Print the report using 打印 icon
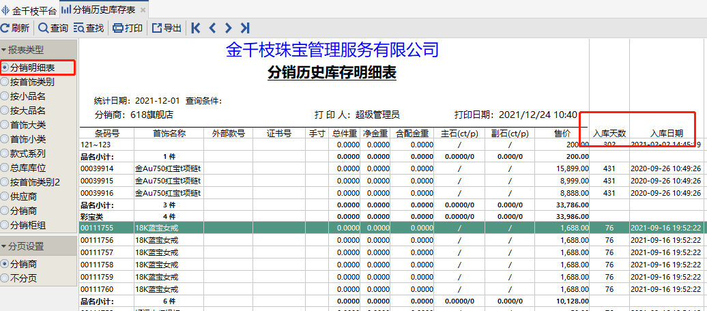Image resolution: width=707 pixels, height=311 pixels. point(117,28)
